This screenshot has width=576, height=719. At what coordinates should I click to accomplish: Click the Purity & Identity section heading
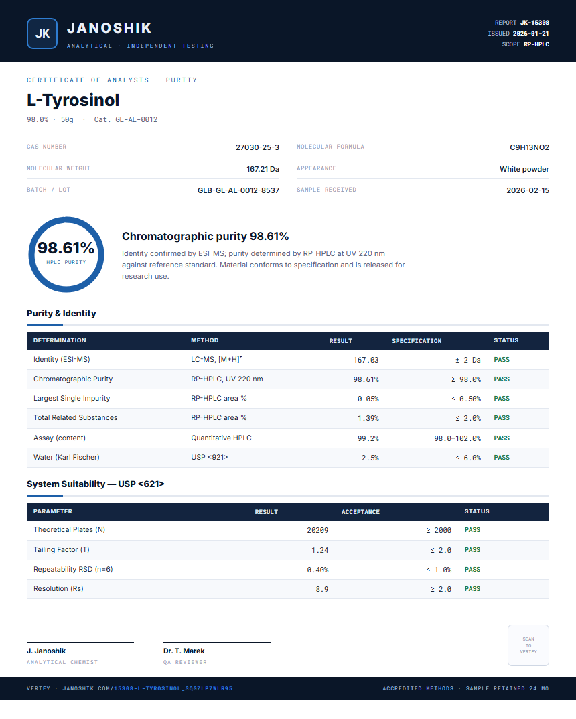tap(62, 313)
